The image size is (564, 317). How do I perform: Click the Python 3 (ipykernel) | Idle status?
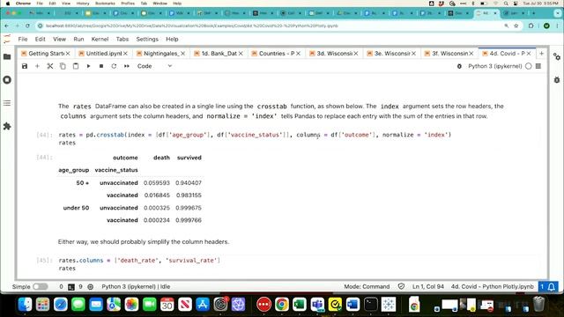136,286
